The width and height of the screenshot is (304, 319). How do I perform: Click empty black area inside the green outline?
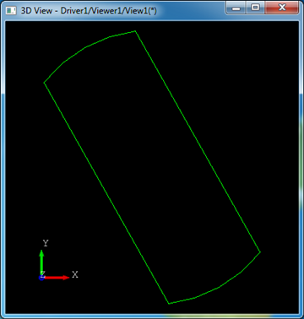point(152,167)
